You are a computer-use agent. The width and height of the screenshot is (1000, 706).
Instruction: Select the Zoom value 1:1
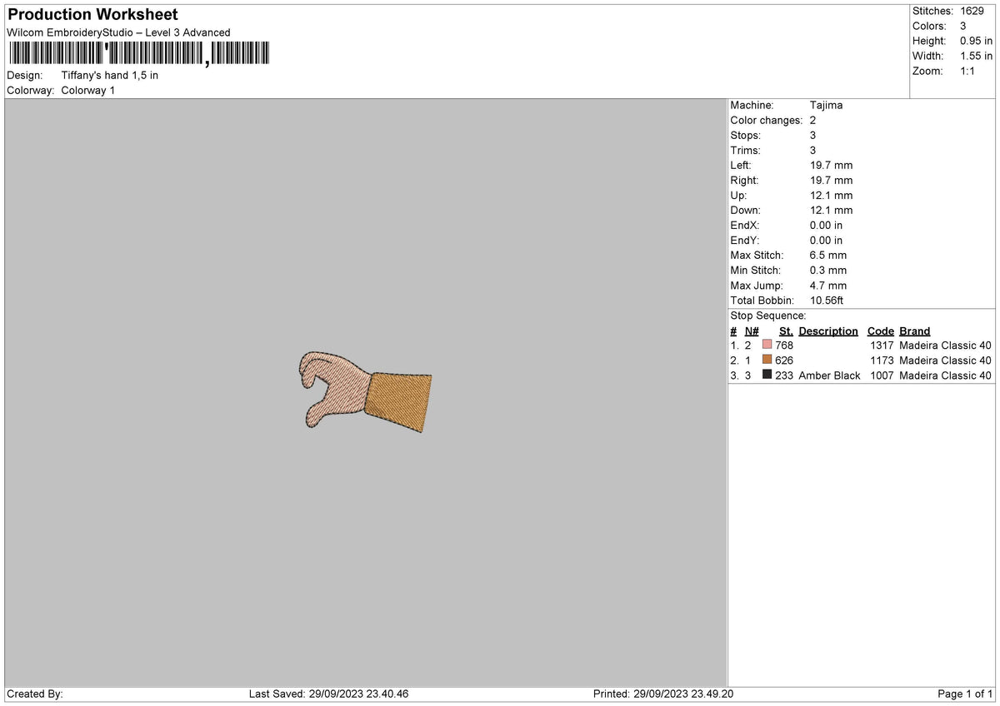pyautogui.click(x=968, y=71)
